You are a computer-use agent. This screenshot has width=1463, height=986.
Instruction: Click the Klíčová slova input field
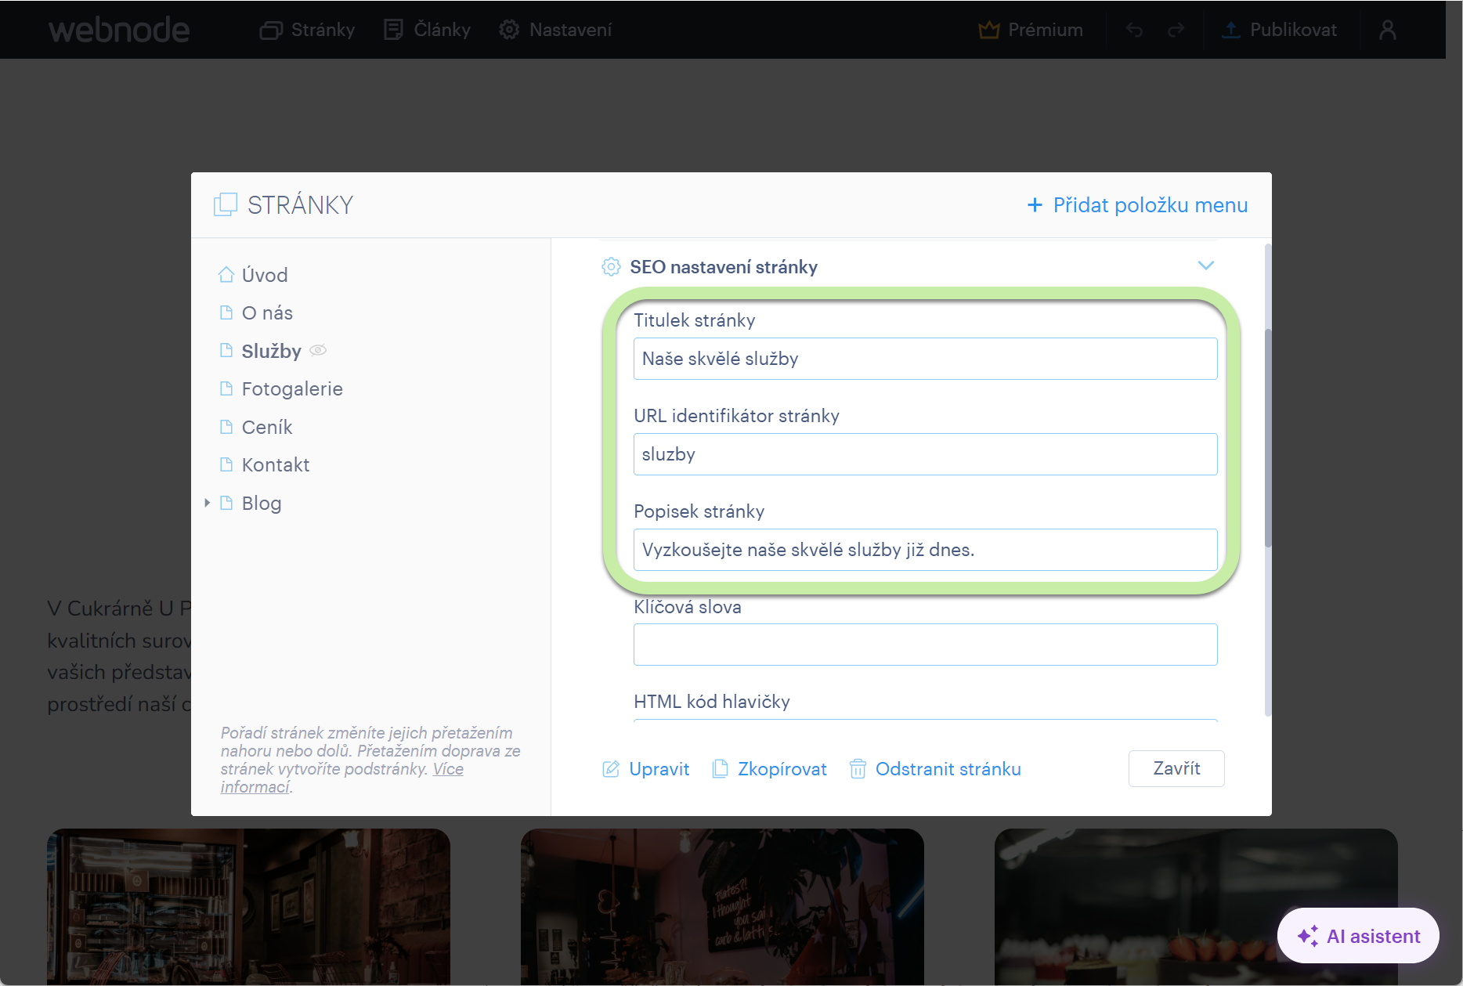coord(925,645)
